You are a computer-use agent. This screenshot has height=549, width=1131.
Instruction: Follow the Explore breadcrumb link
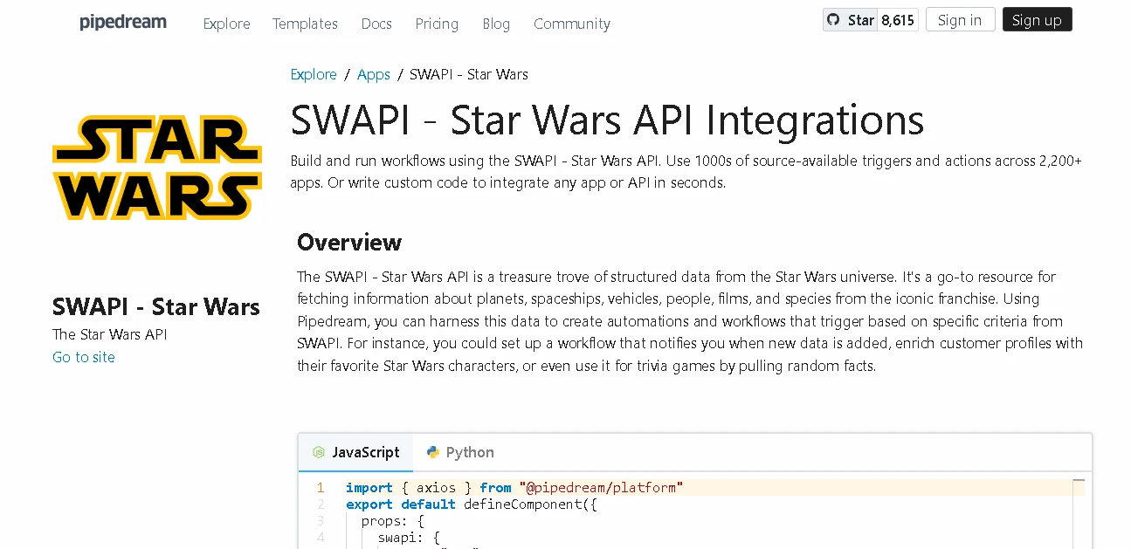click(314, 74)
